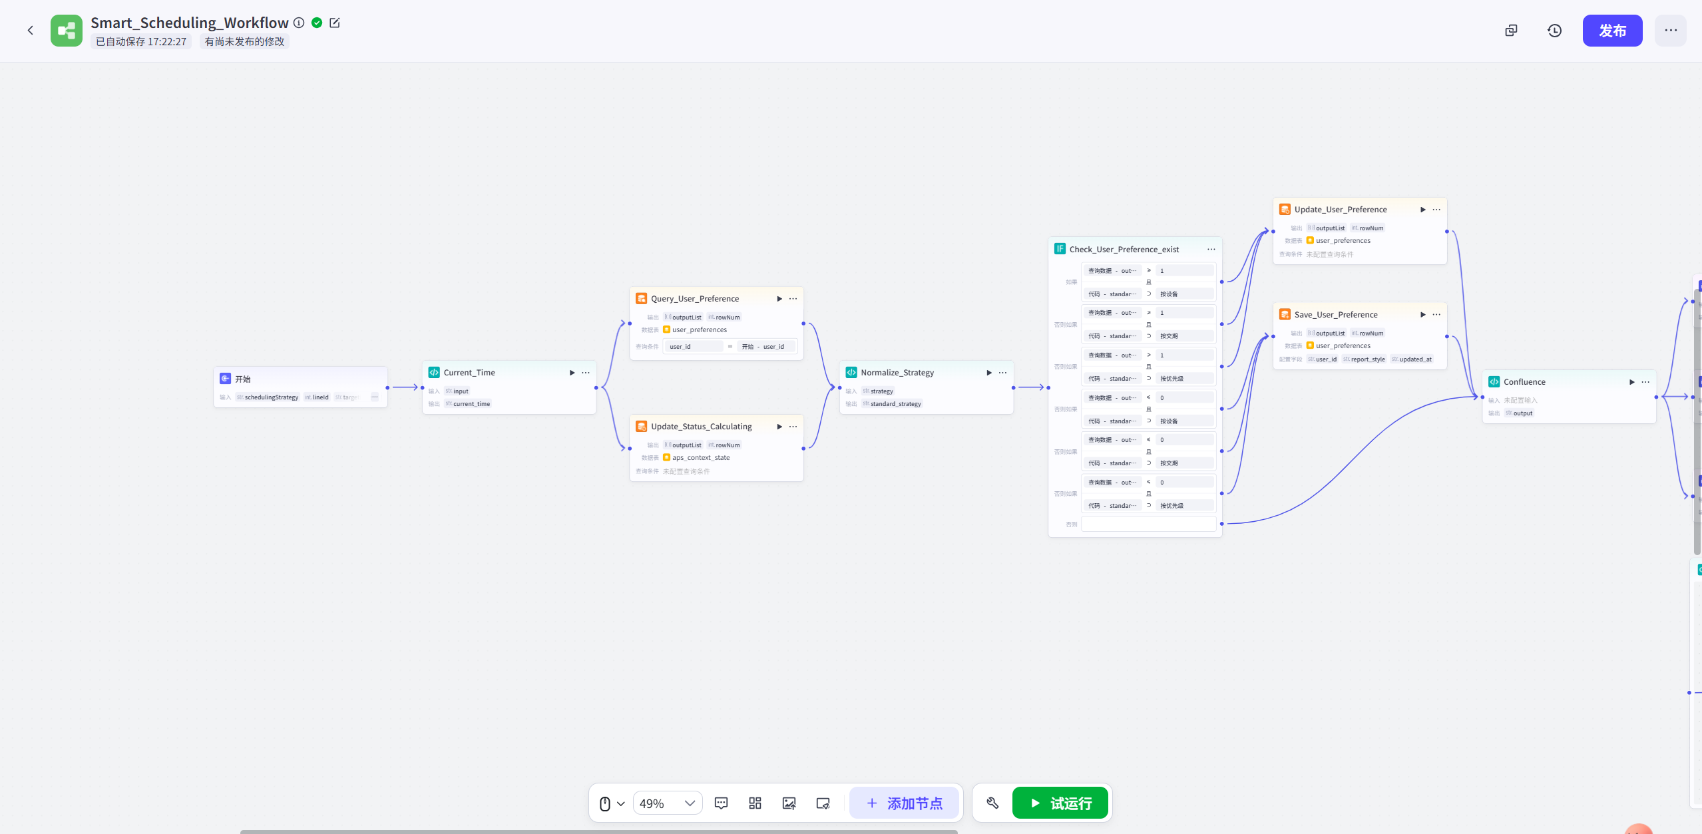Image resolution: width=1702 pixels, height=834 pixels.
Task: Click the aps_context_state table name
Action: (701, 458)
